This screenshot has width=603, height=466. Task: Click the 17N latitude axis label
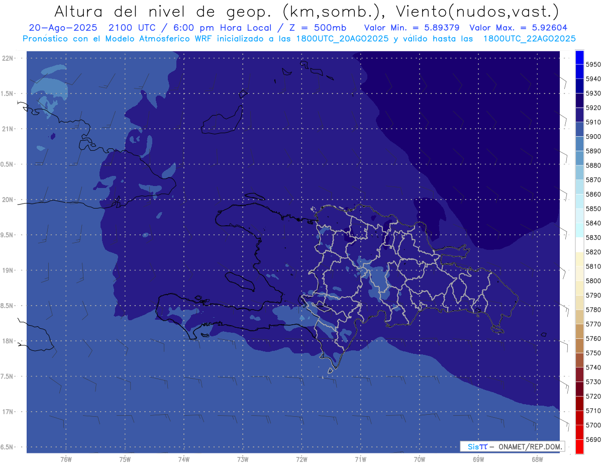click(7, 412)
